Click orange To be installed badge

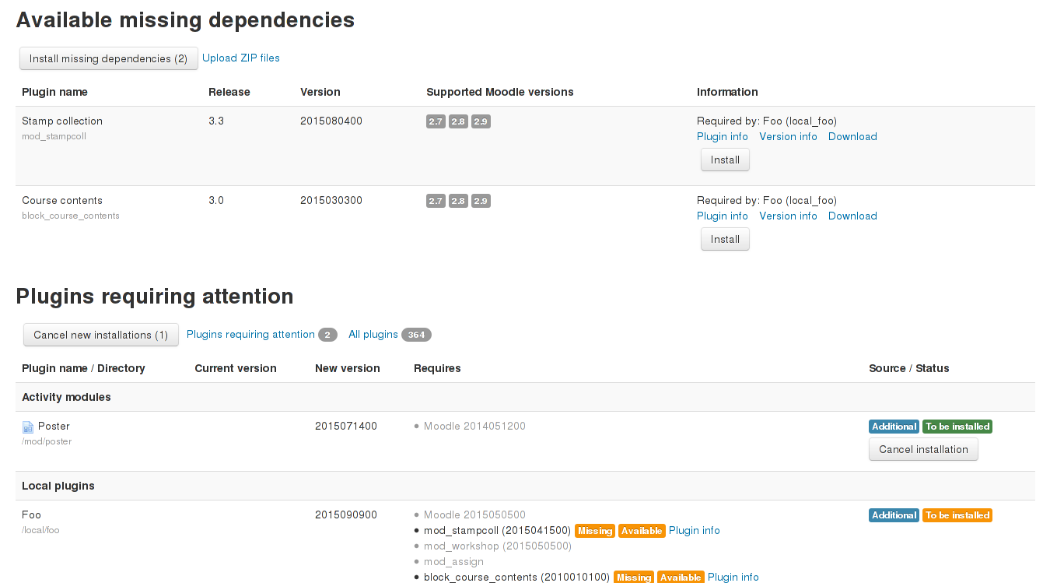(957, 515)
